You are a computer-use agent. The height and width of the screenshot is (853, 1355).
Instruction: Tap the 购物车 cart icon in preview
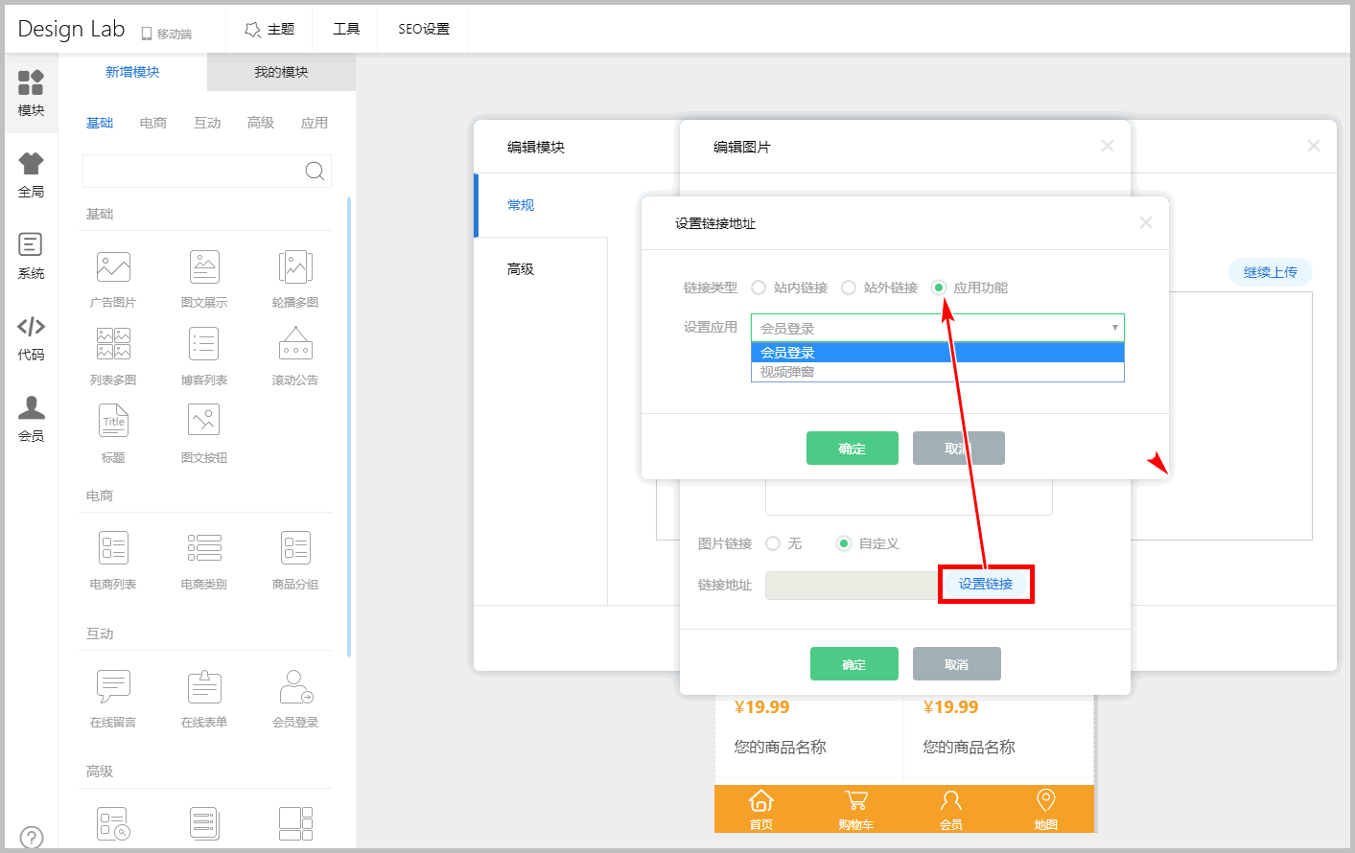tap(855, 809)
